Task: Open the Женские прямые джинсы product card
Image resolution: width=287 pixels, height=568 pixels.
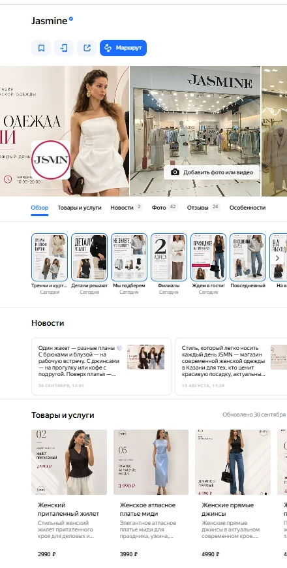Action: (x=233, y=494)
